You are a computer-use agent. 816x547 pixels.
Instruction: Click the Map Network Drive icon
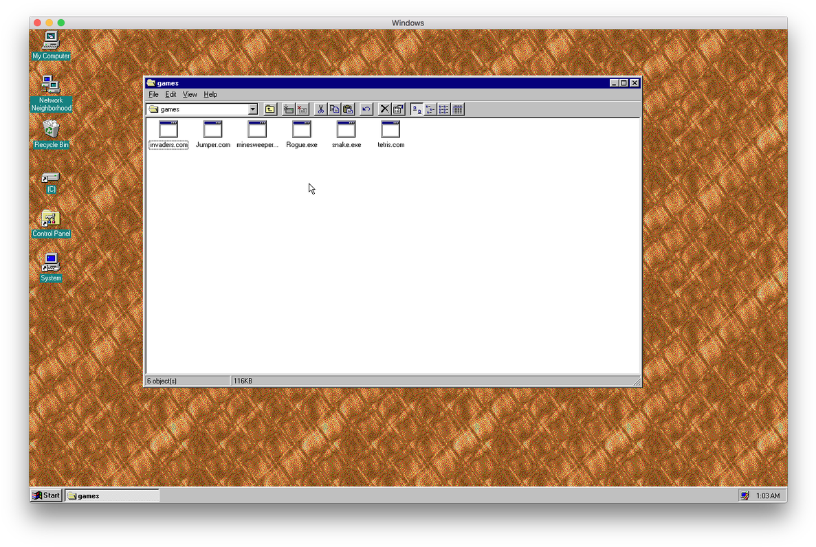coord(289,109)
